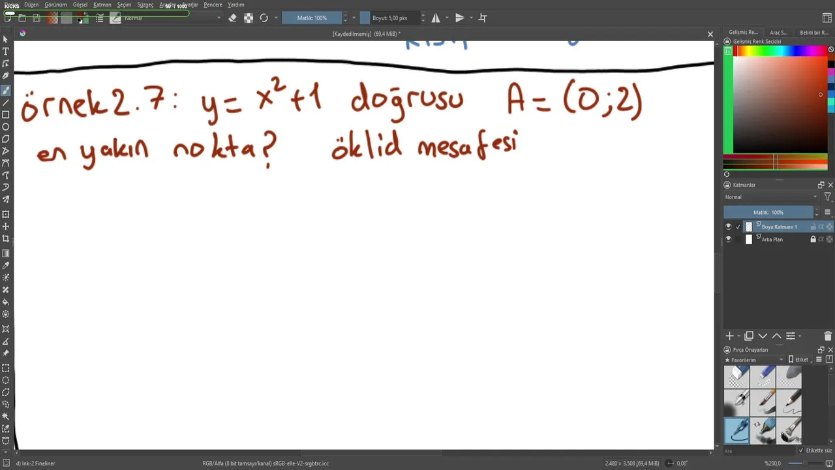Screen dimensions: 835x470
Task: Move layer up with the up arrow
Action: [776, 336]
